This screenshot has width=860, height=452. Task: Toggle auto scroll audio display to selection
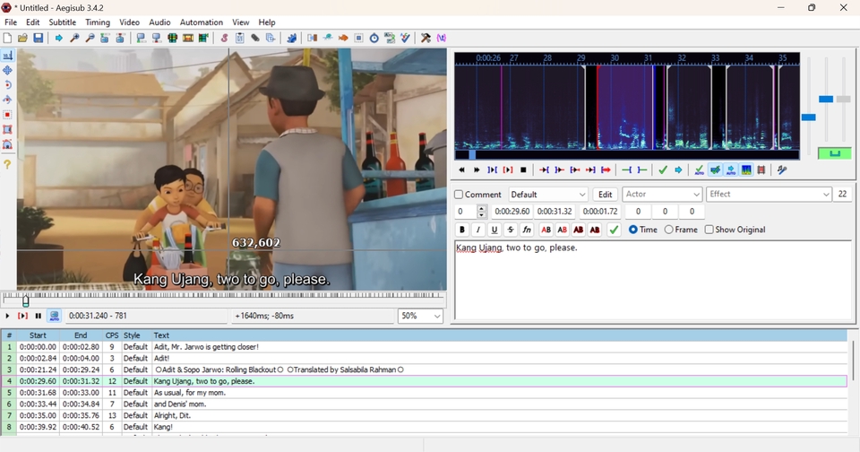(x=731, y=170)
